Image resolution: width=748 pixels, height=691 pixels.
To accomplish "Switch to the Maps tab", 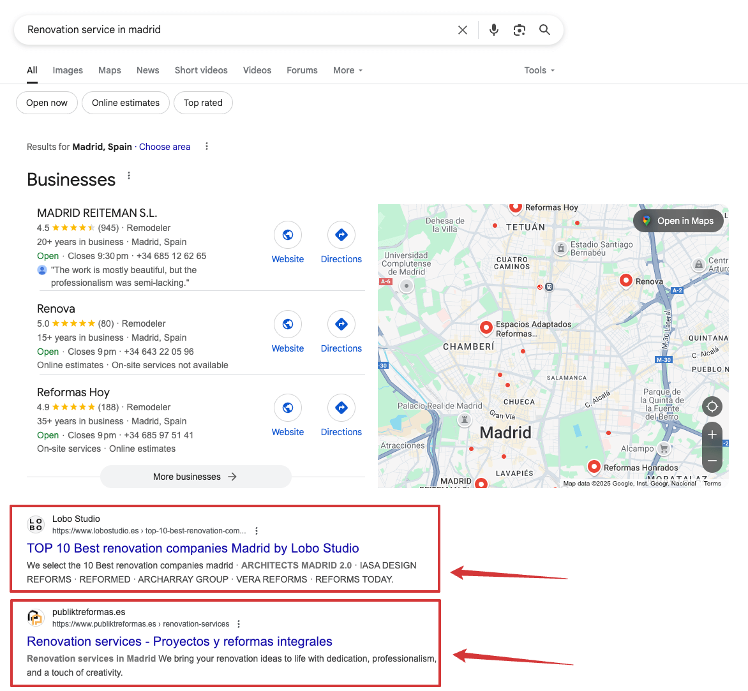I will pyautogui.click(x=109, y=70).
